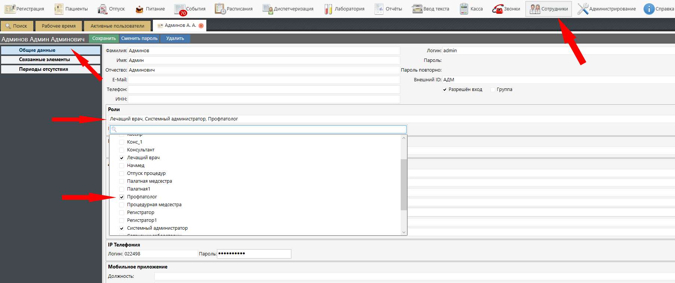Select Связанные элементы in left panel
The width and height of the screenshot is (675, 283).
point(50,60)
